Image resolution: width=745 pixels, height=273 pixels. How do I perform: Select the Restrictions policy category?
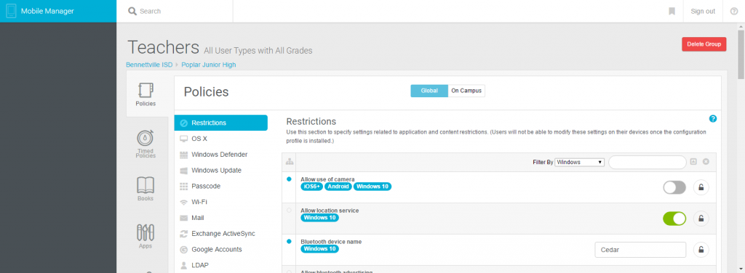(x=221, y=123)
